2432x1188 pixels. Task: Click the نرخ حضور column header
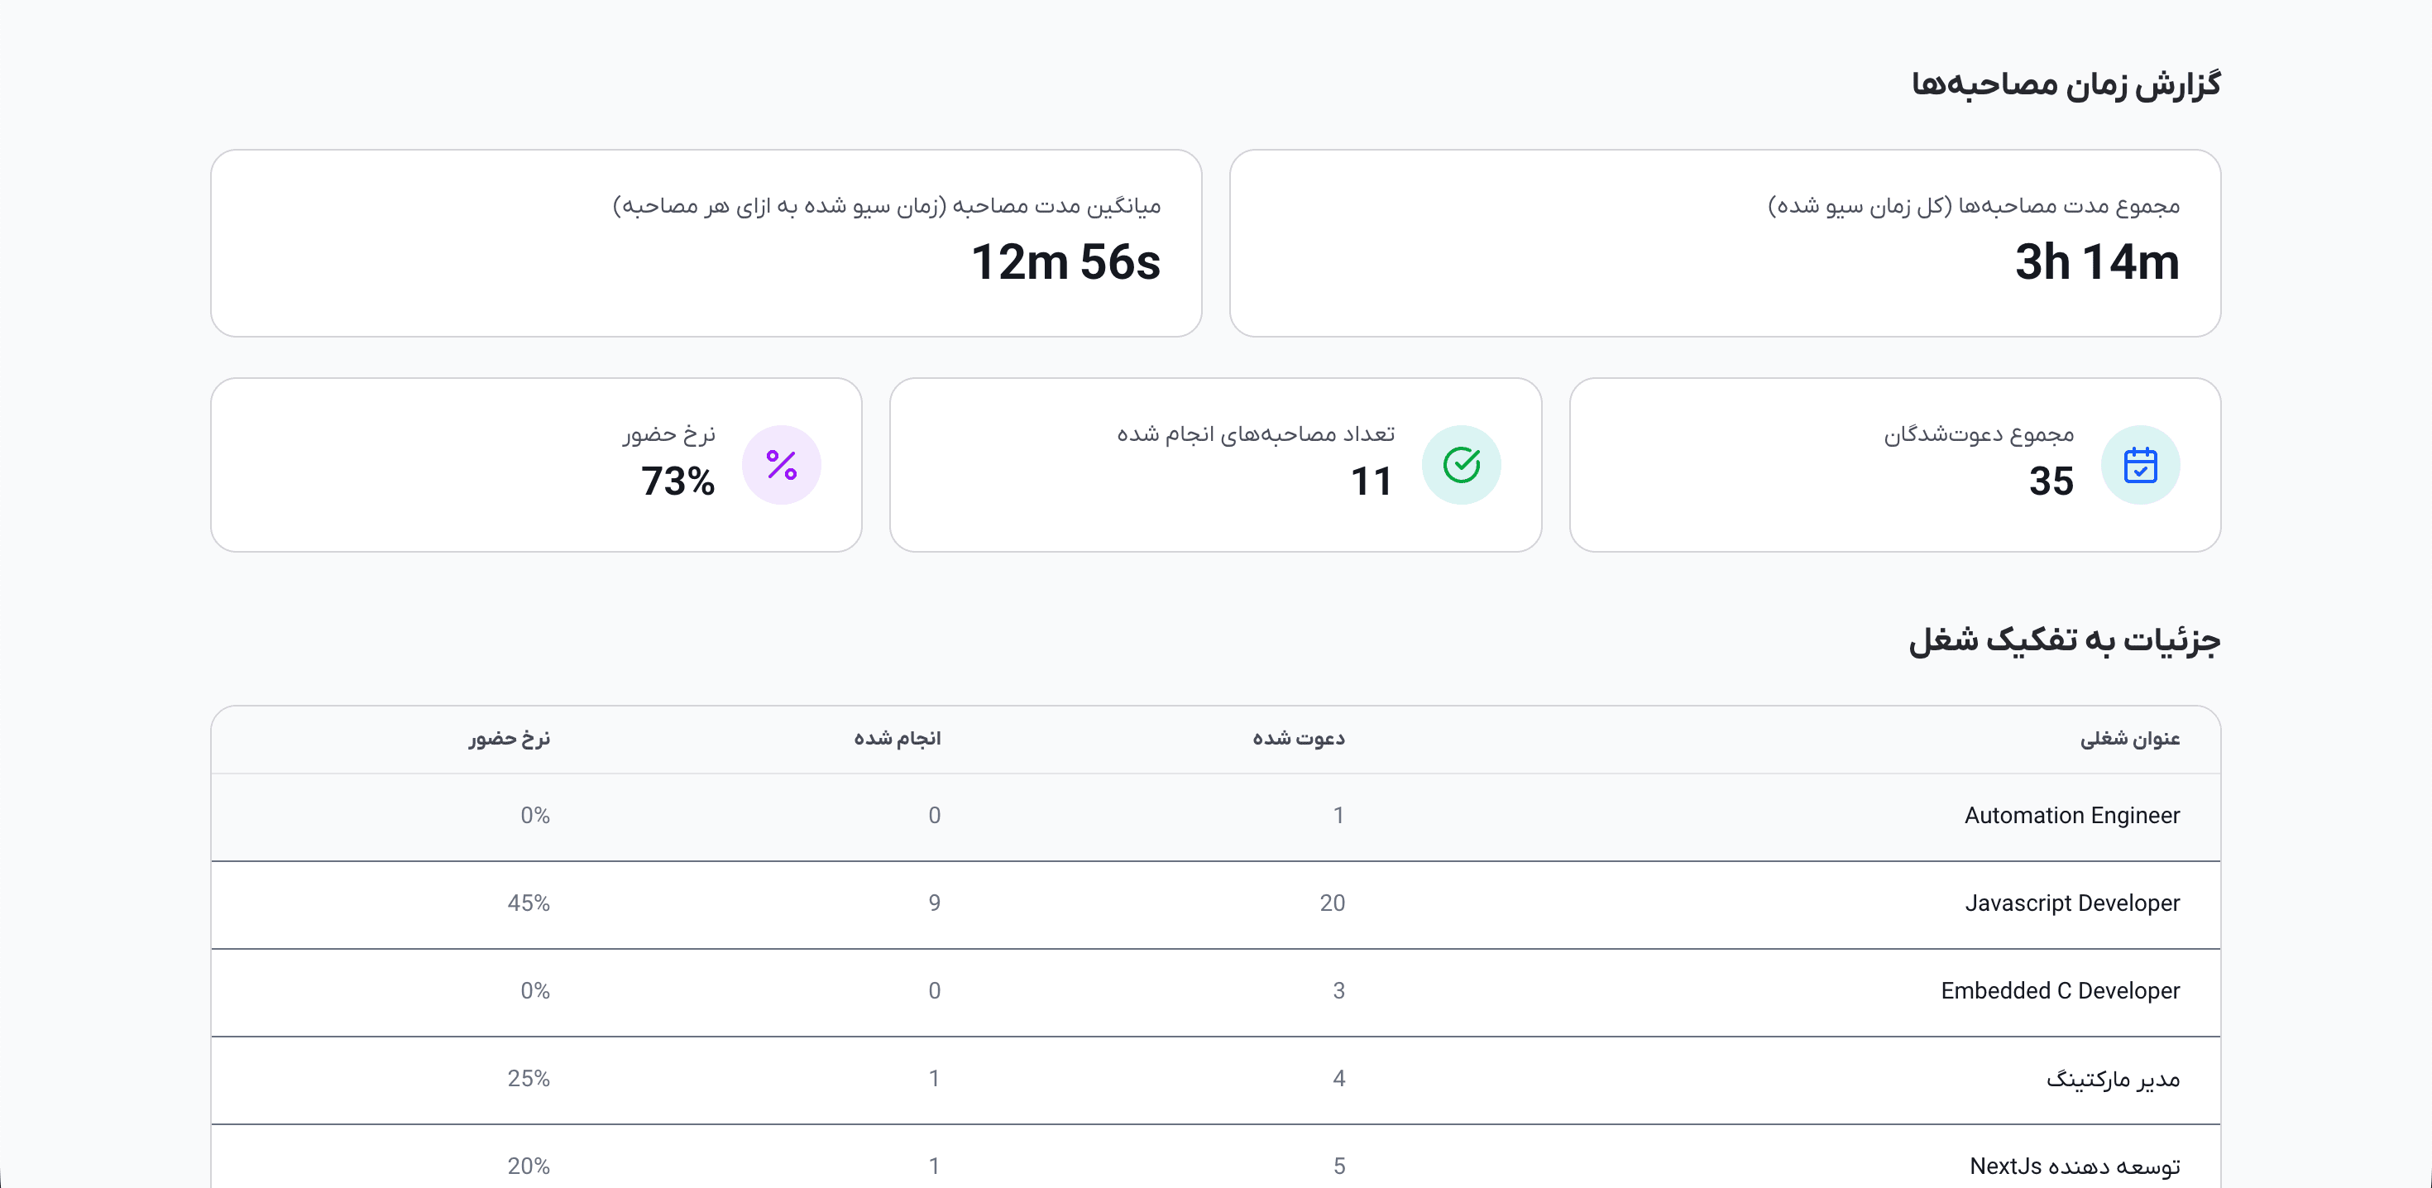click(x=509, y=739)
